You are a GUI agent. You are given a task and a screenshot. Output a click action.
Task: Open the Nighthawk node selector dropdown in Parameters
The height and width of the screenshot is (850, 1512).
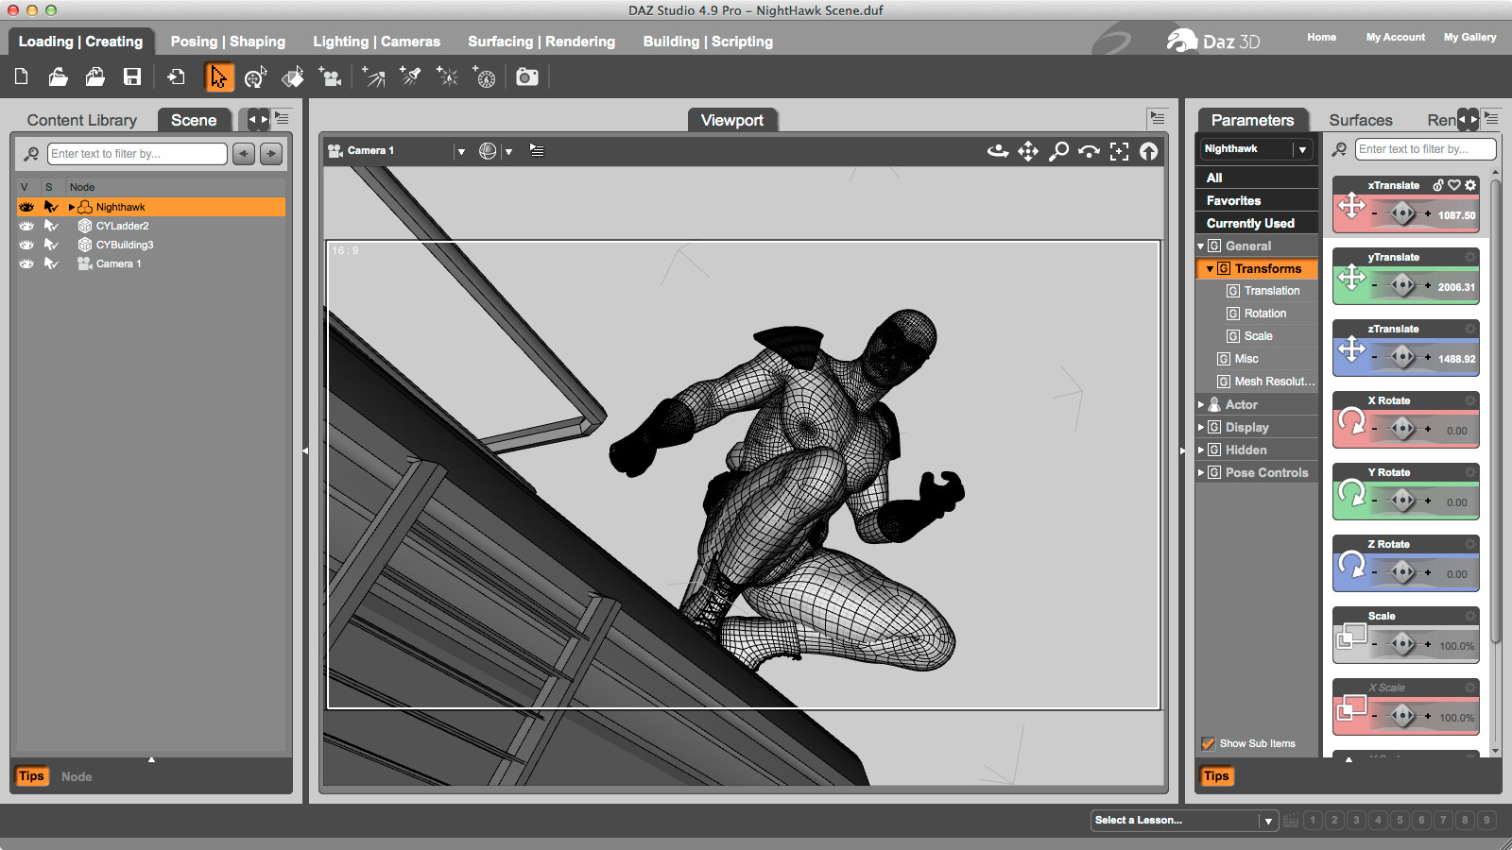(x=1302, y=149)
